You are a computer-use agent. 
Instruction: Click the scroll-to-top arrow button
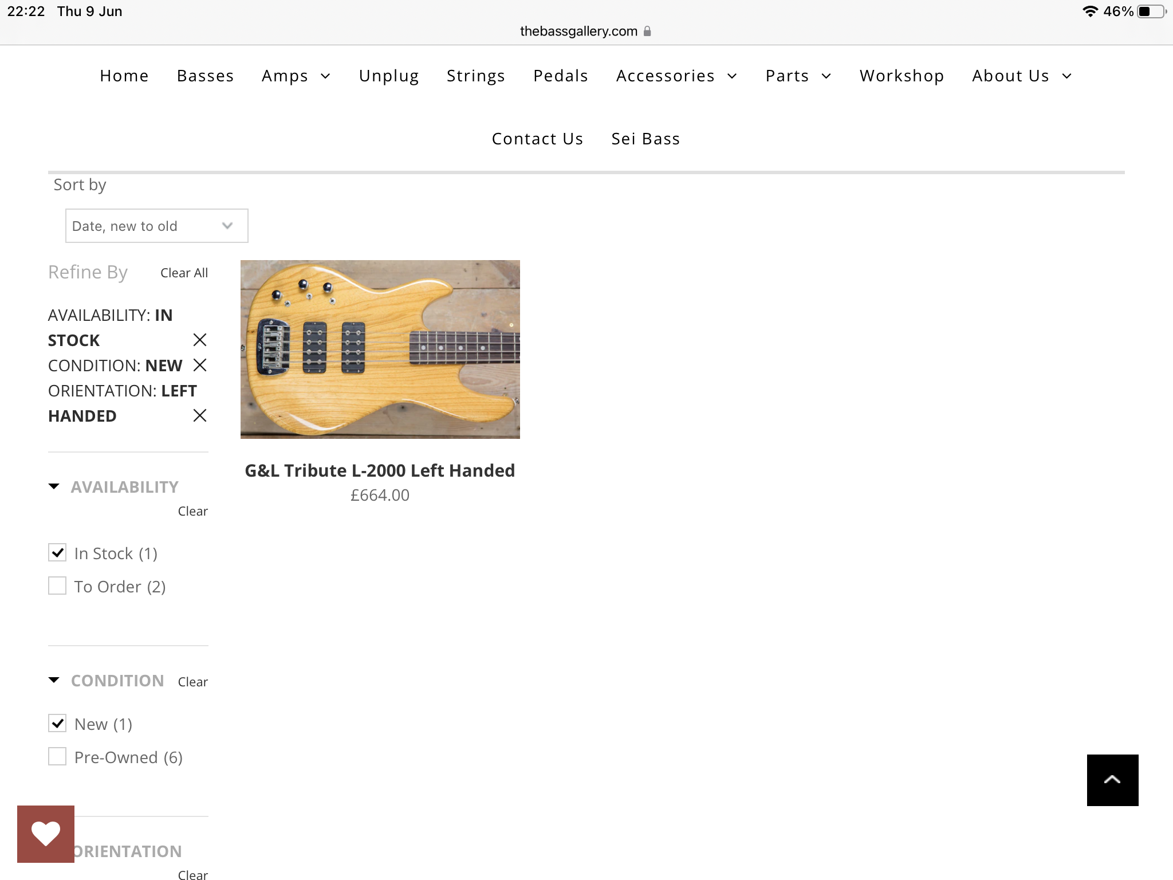[x=1112, y=780]
